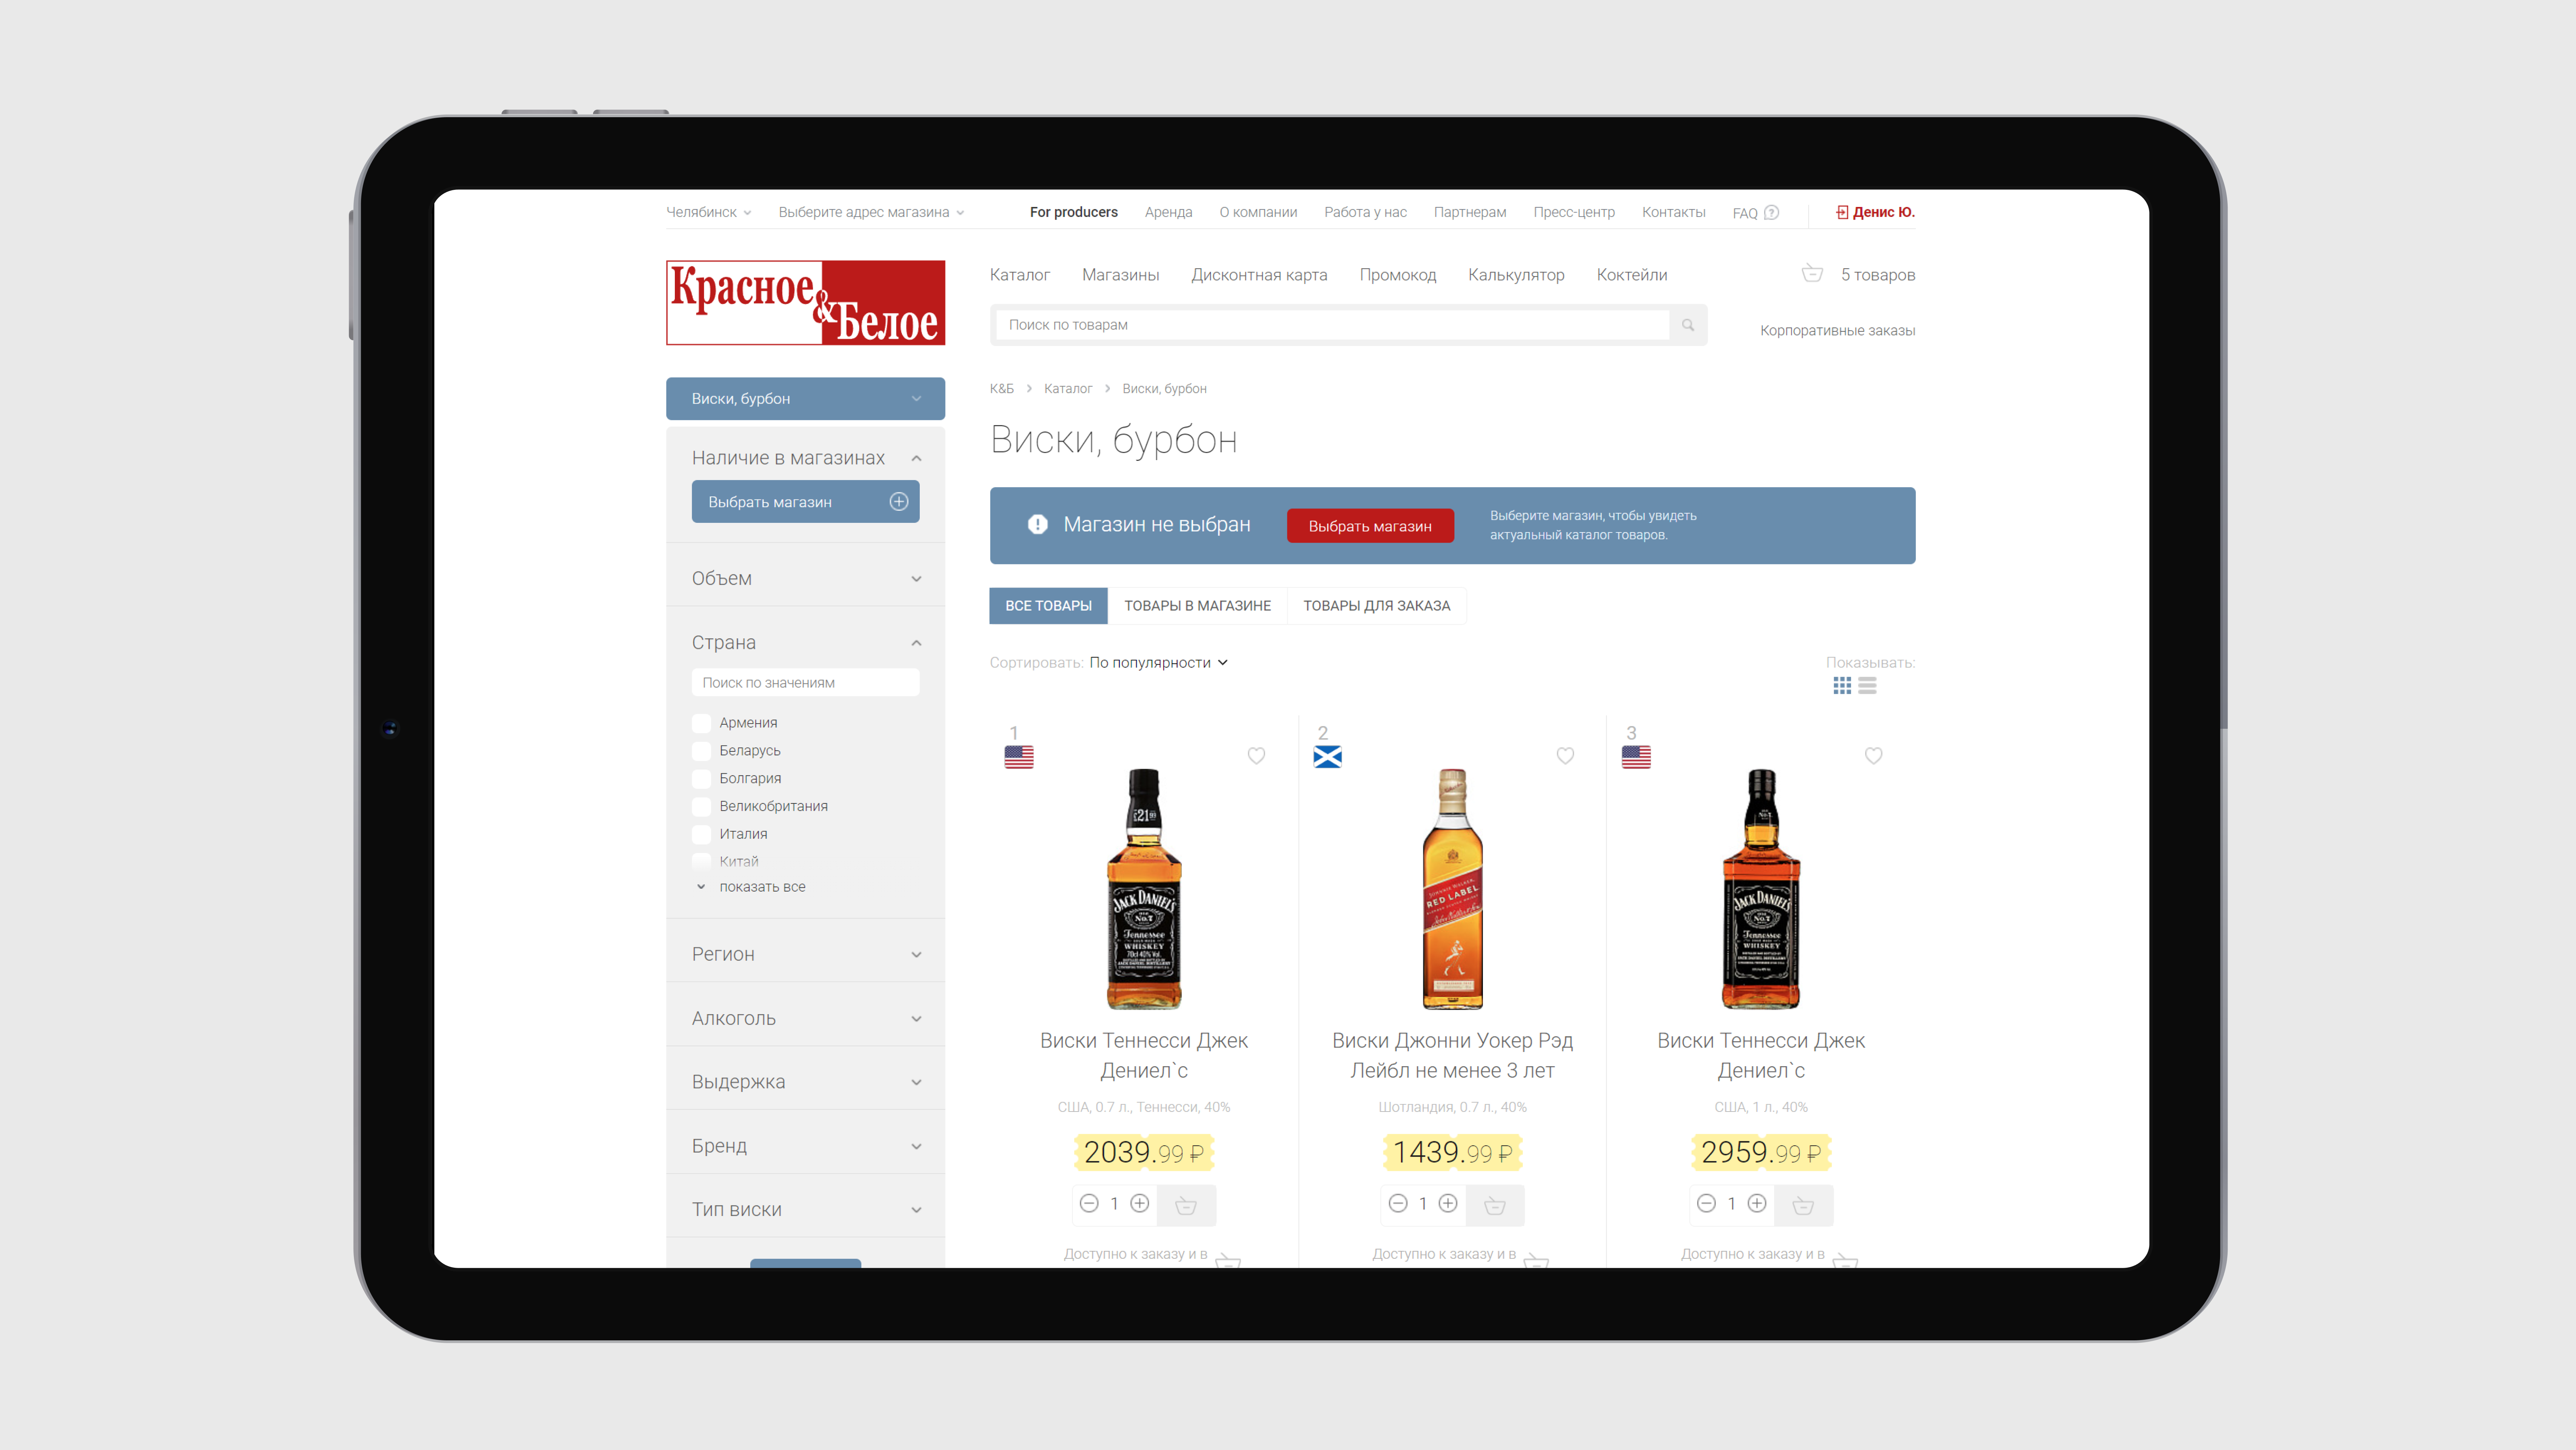This screenshot has height=1450, width=2576.
Task: Increase quantity of 2039.99 ₽ whiskey
Action: [x=1139, y=1203]
